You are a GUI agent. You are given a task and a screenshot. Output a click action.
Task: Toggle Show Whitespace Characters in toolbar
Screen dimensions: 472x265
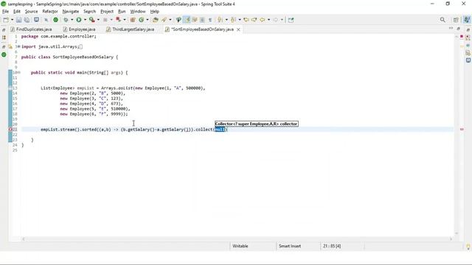pyautogui.click(x=210, y=20)
